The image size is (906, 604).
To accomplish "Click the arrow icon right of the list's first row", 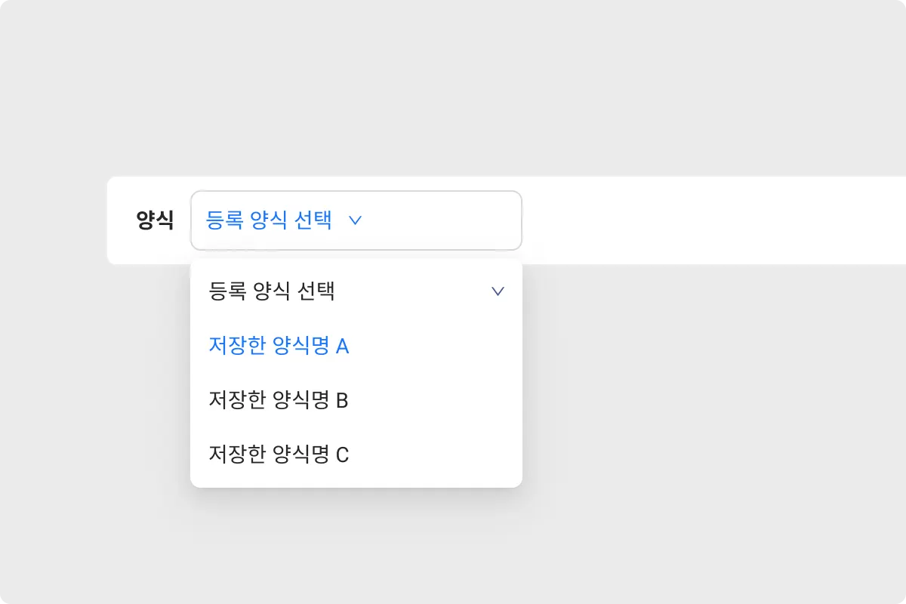I will click(x=498, y=291).
